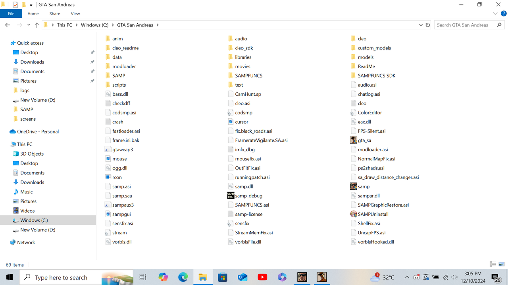Click the Properties icon in the title bar
Screen dimensions: 508x285
15,5
